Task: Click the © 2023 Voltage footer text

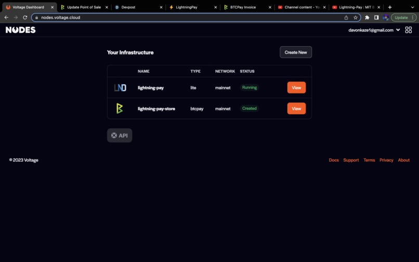Action: click(24, 160)
